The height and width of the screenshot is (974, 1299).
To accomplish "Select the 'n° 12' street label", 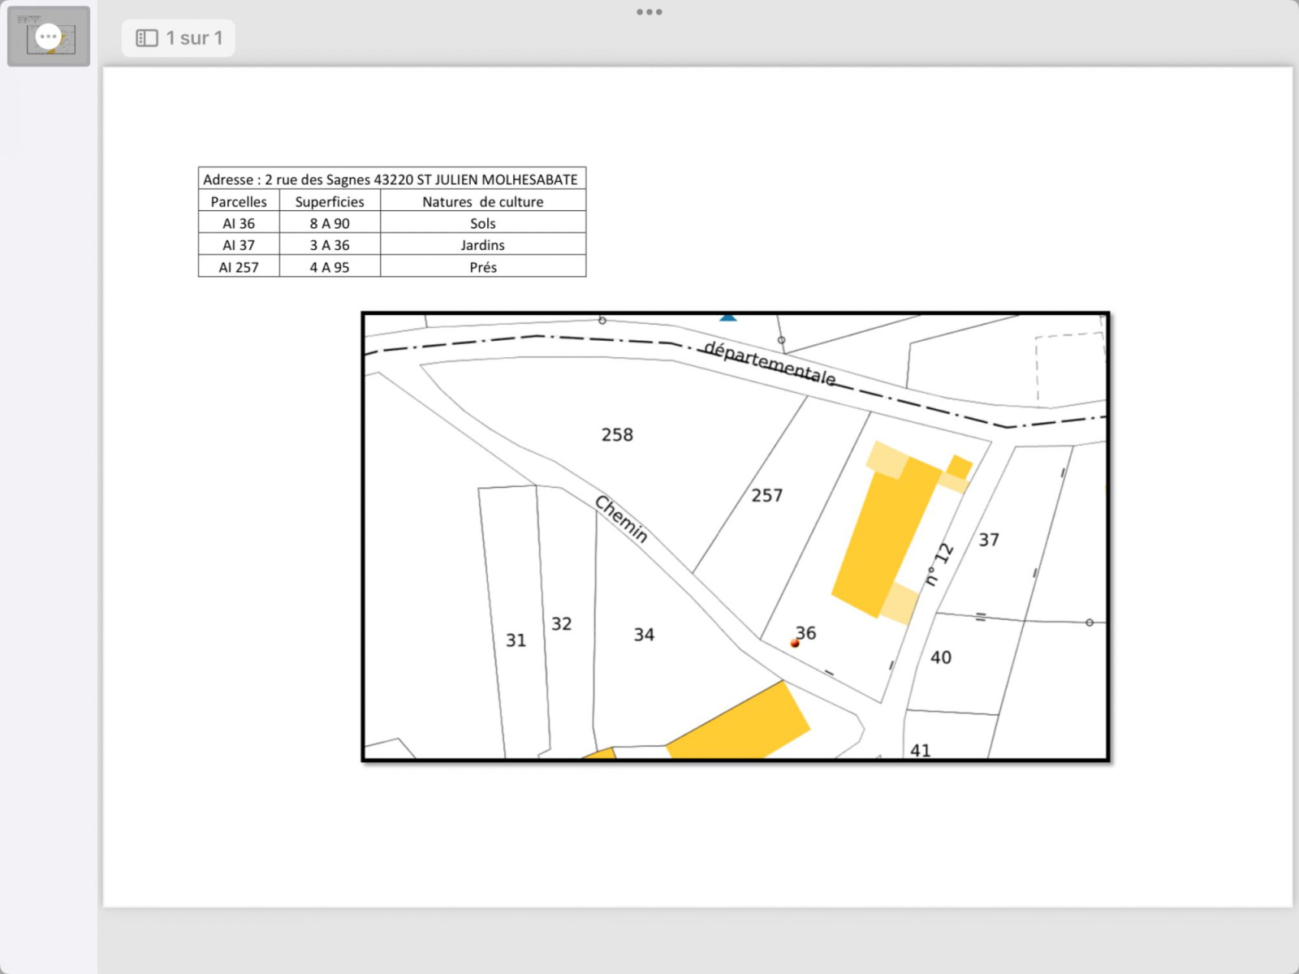I will [x=939, y=563].
